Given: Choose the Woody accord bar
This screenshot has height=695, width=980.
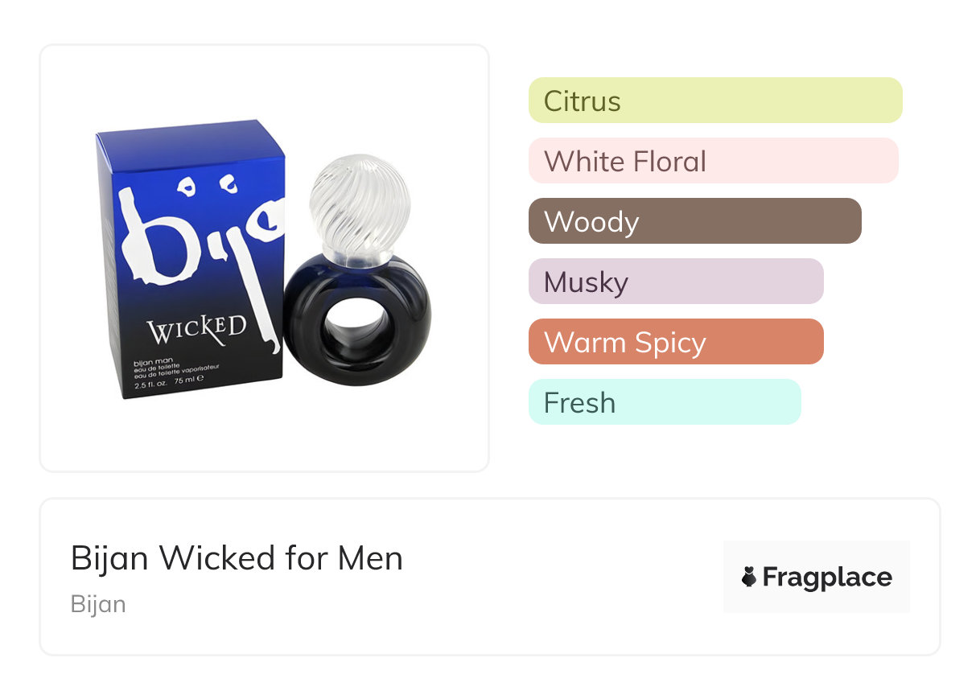Looking at the screenshot, I should click(695, 221).
